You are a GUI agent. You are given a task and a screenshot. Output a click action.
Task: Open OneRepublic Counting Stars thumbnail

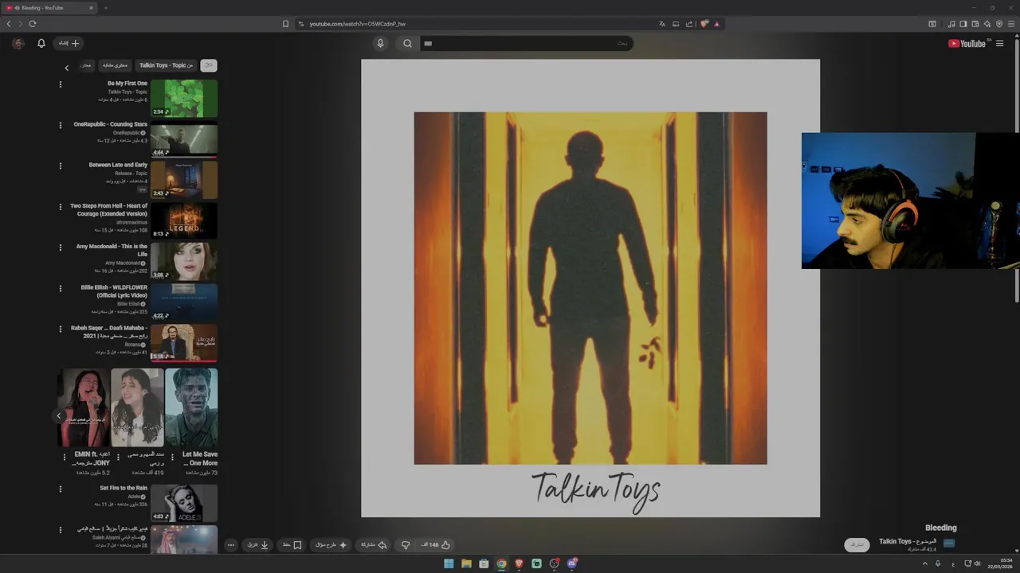tap(184, 139)
